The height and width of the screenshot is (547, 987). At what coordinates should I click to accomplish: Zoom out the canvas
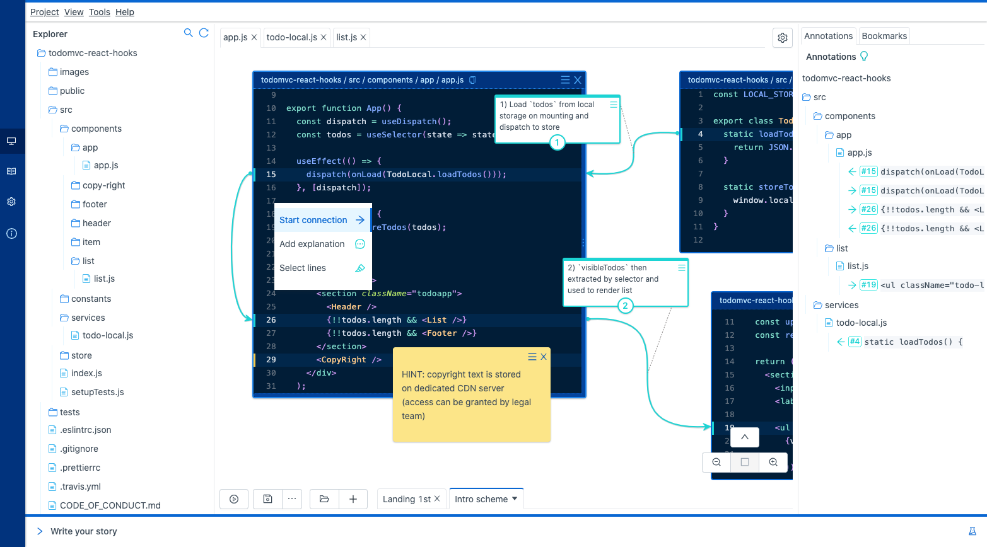click(x=716, y=462)
